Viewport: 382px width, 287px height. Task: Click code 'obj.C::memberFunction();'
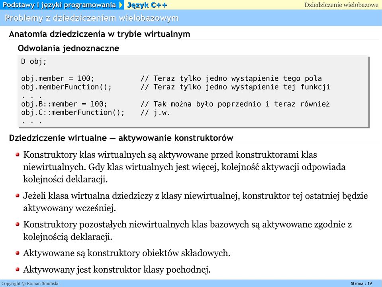click(x=72, y=113)
